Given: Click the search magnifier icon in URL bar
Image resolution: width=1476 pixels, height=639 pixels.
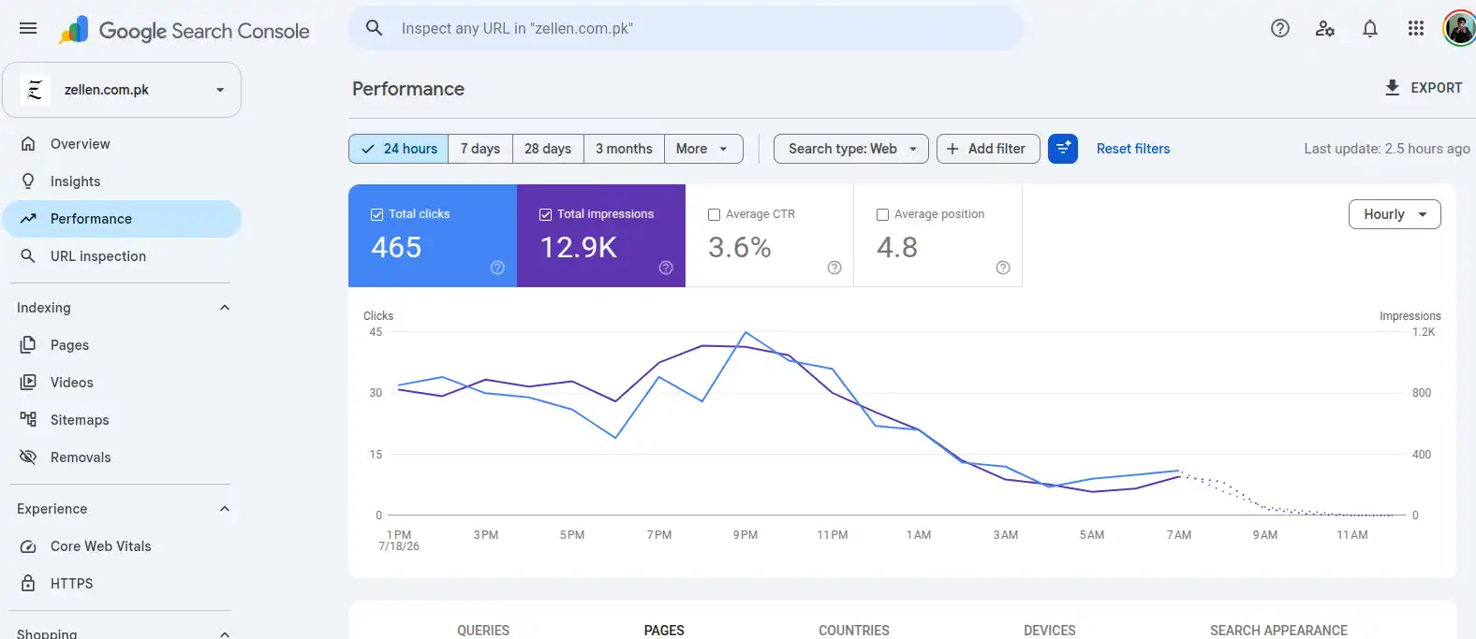Looking at the screenshot, I should 374,28.
